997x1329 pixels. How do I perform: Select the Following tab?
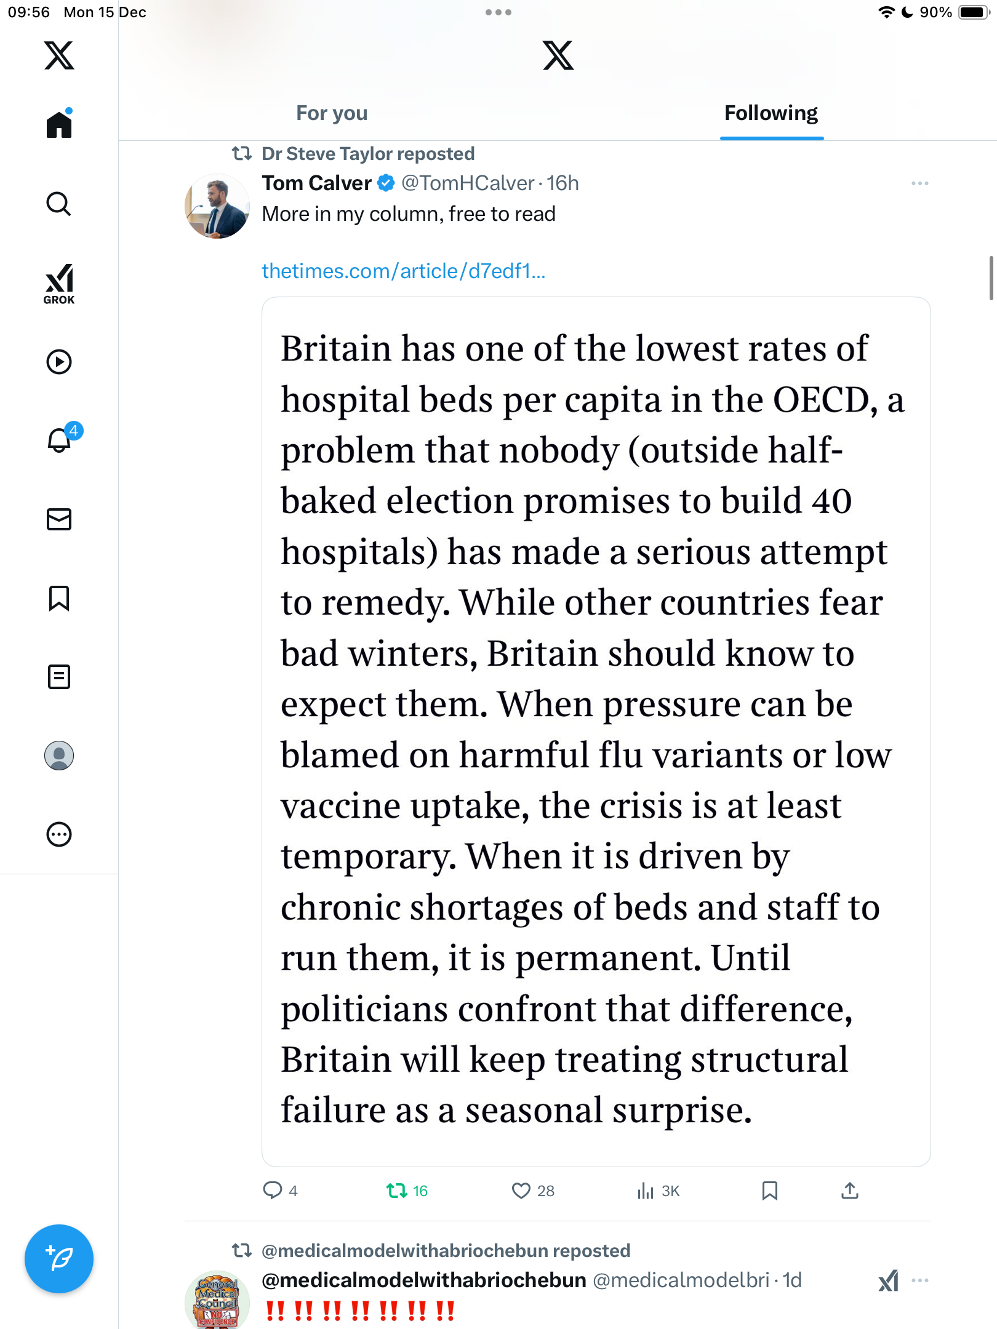(x=771, y=113)
